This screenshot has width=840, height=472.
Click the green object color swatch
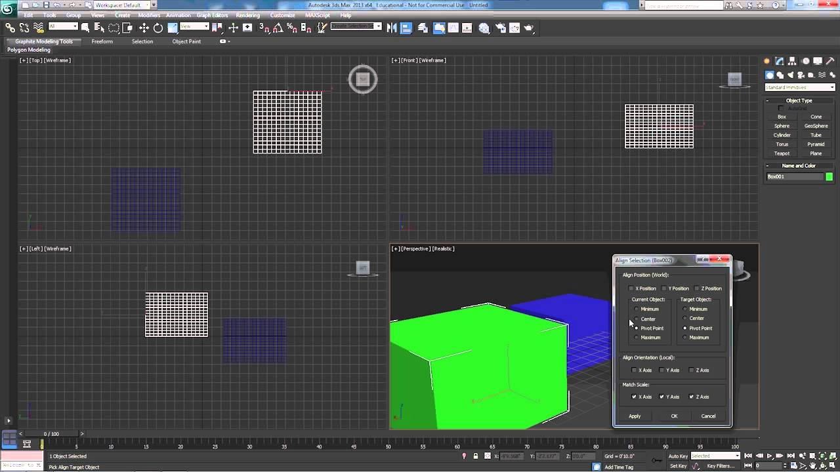(x=829, y=176)
